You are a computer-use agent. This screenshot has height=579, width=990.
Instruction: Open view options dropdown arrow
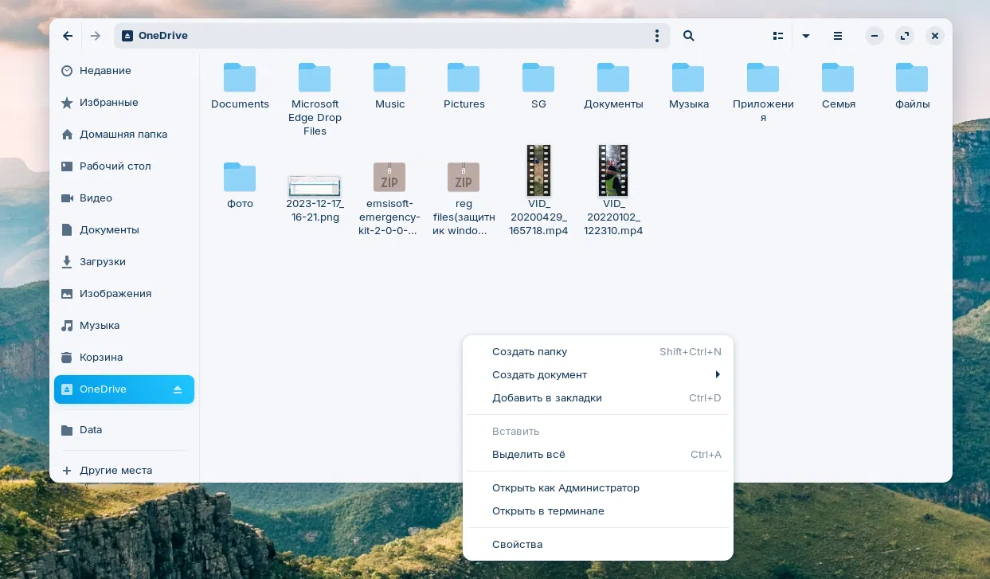[x=806, y=36]
